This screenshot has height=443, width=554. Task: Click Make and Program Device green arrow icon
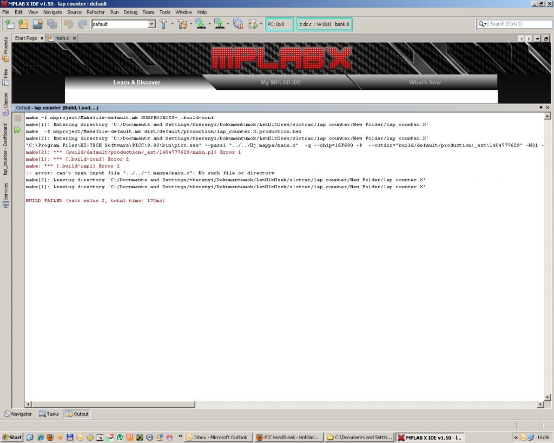[x=201, y=24]
